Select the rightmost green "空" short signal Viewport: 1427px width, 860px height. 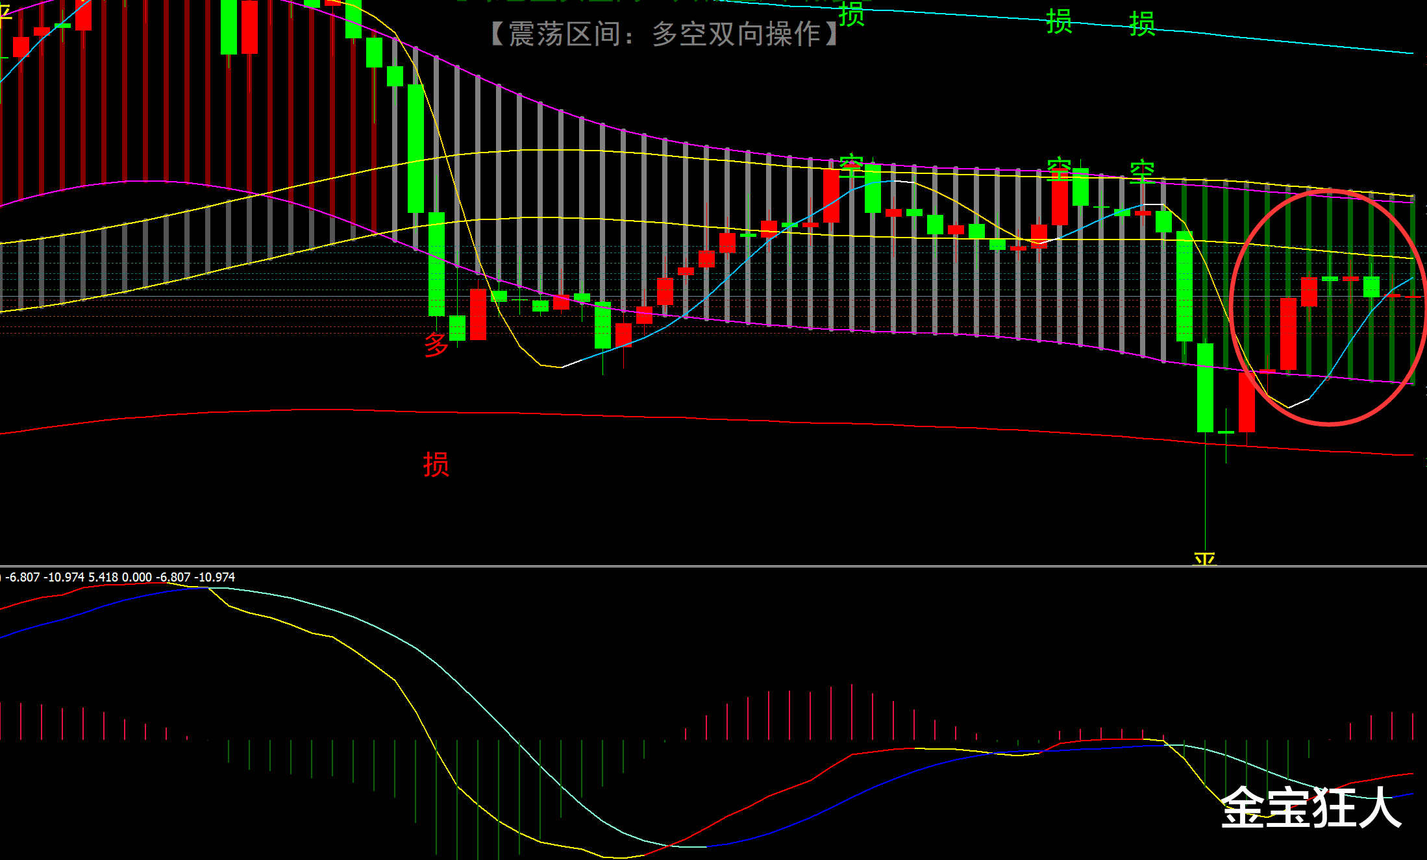coord(1142,172)
